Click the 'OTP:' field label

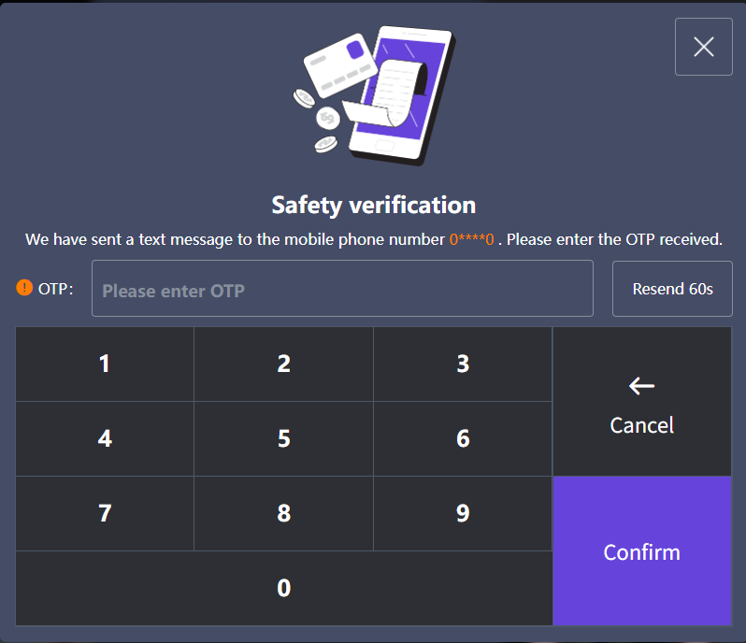(x=56, y=290)
